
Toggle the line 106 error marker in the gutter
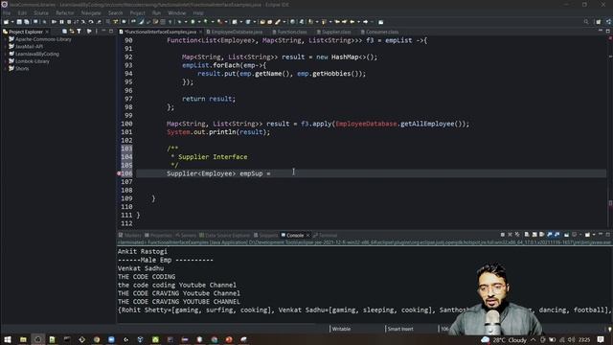[x=119, y=173]
